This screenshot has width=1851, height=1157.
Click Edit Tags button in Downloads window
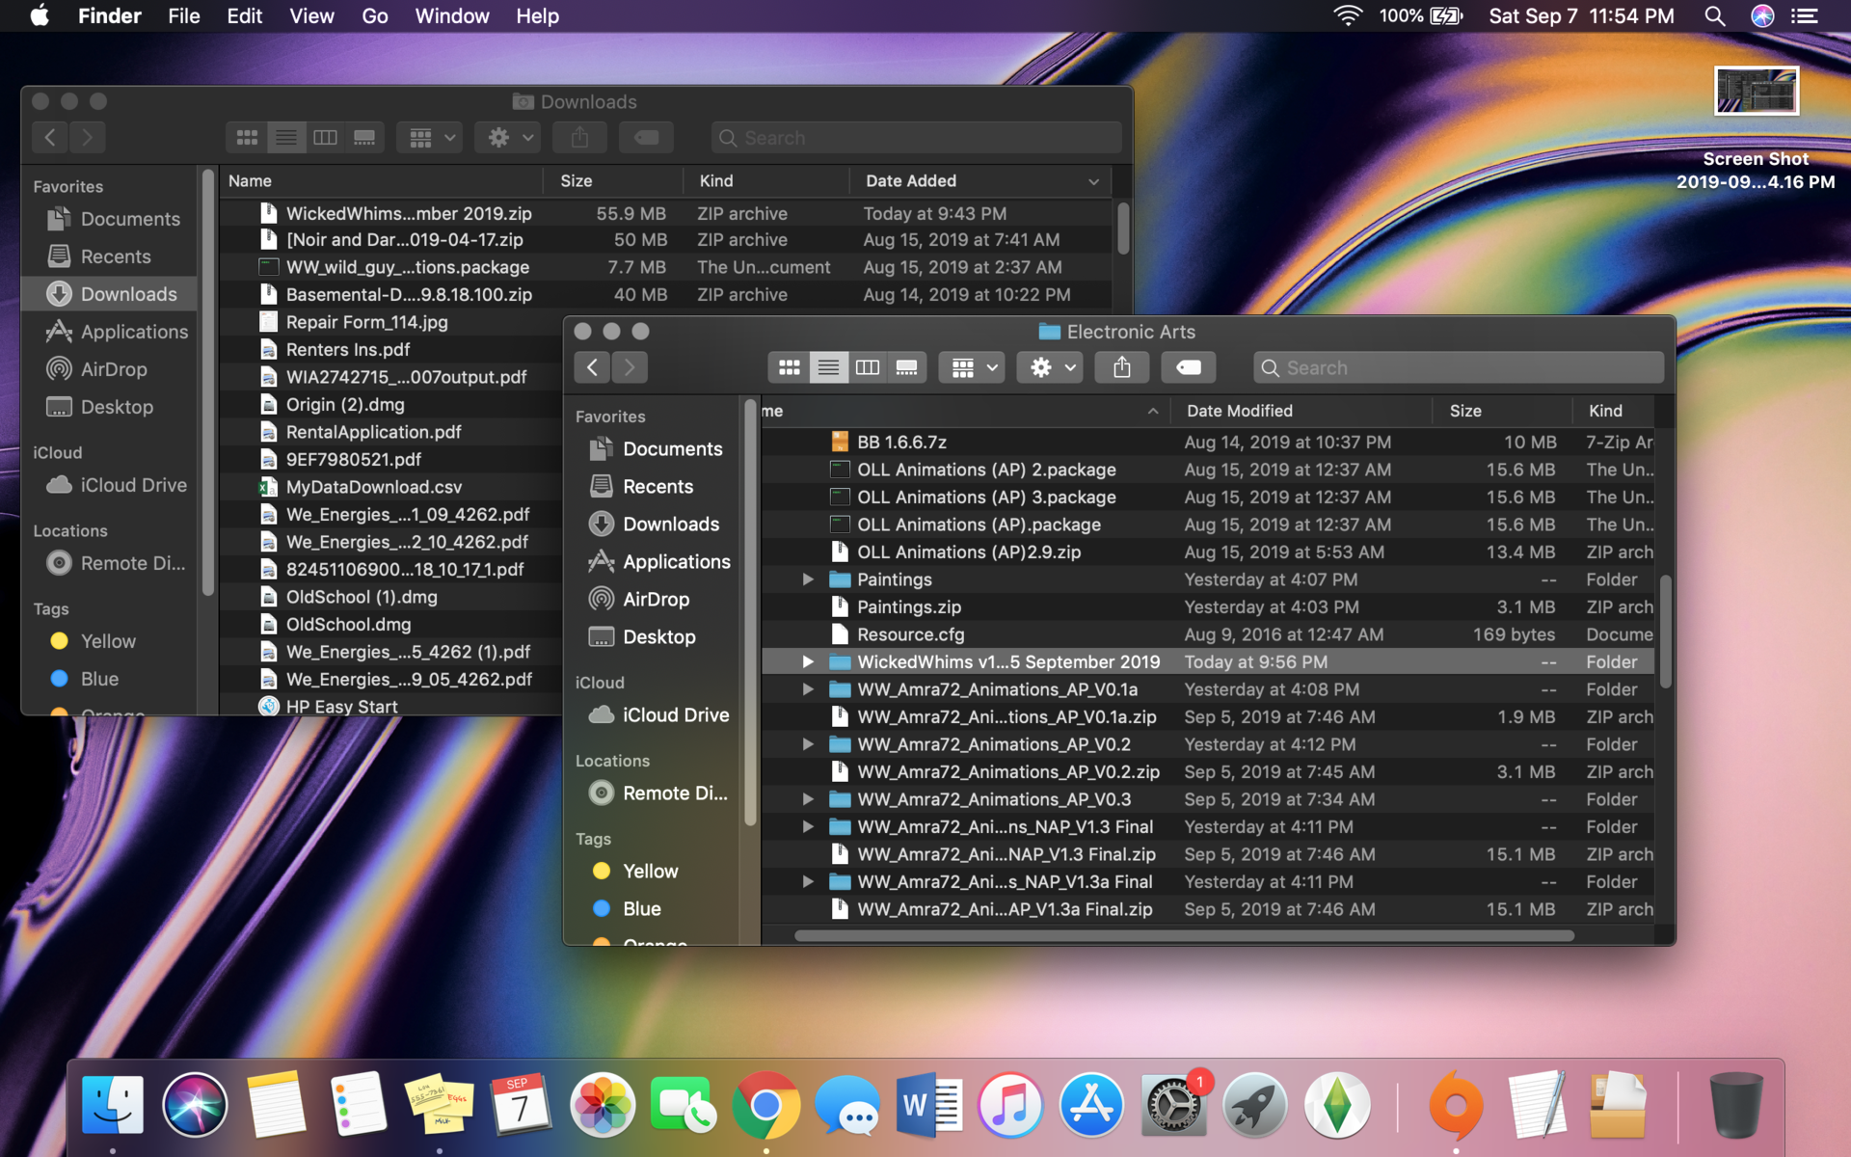point(646,138)
